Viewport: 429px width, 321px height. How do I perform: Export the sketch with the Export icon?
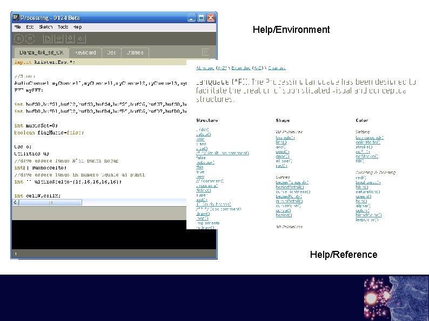click(81, 39)
